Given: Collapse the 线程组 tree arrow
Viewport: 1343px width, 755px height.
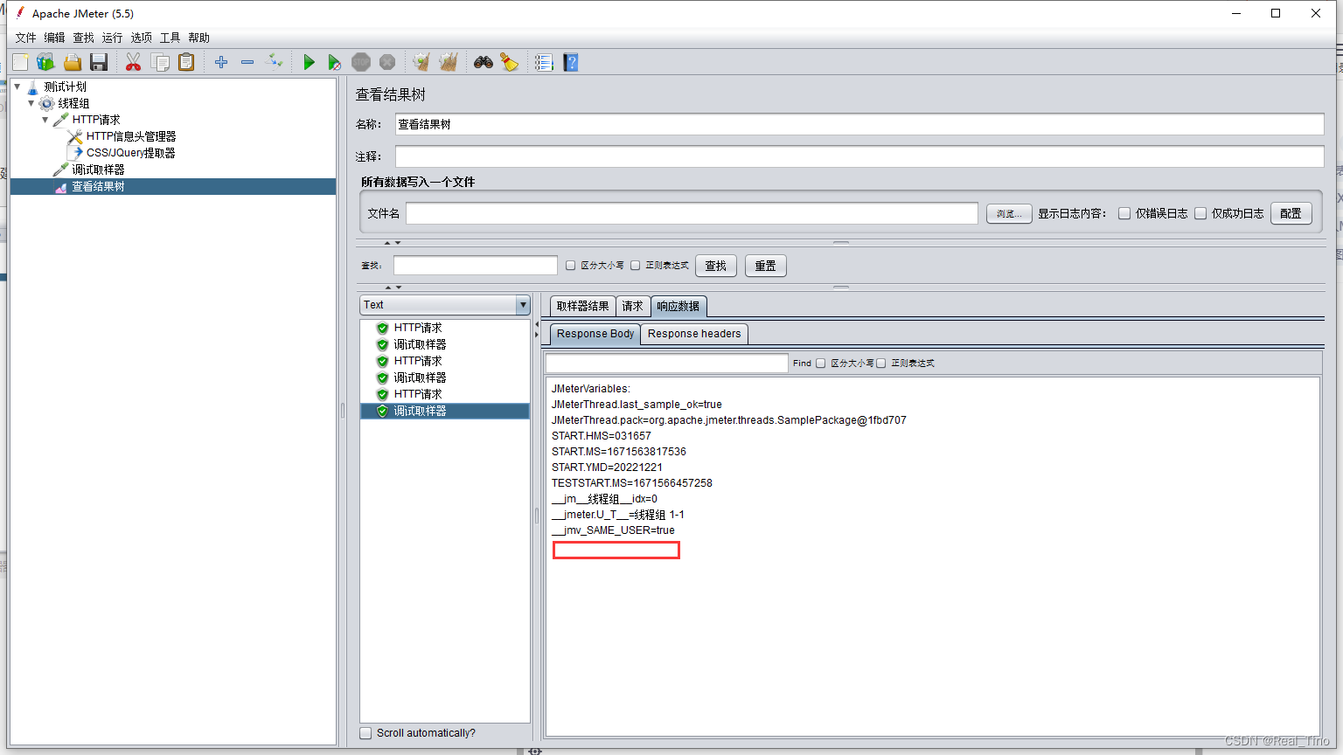Looking at the screenshot, I should point(31,103).
